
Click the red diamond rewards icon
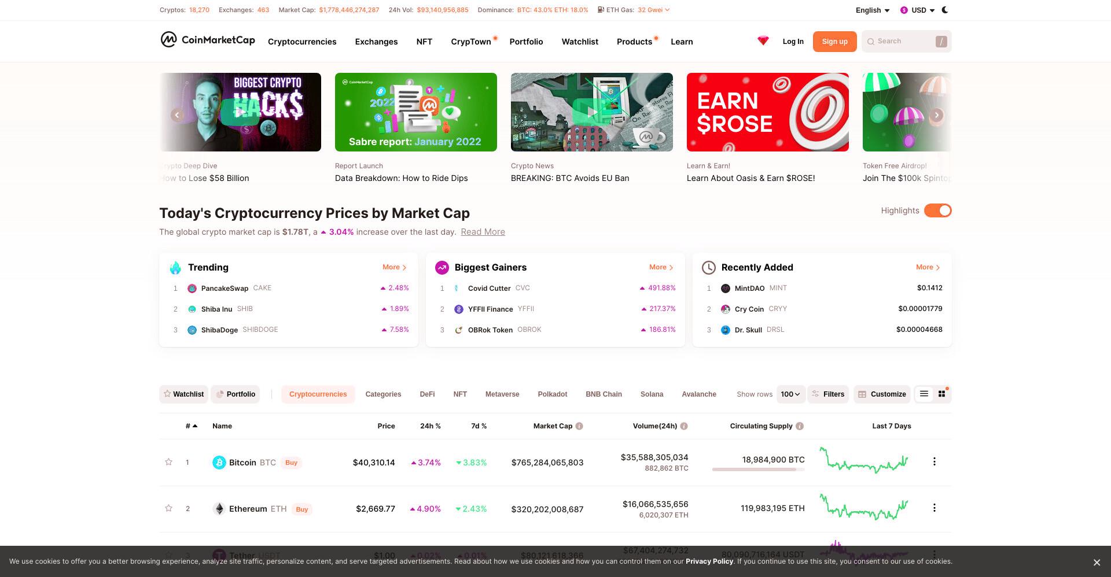click(x=763, y=40)
